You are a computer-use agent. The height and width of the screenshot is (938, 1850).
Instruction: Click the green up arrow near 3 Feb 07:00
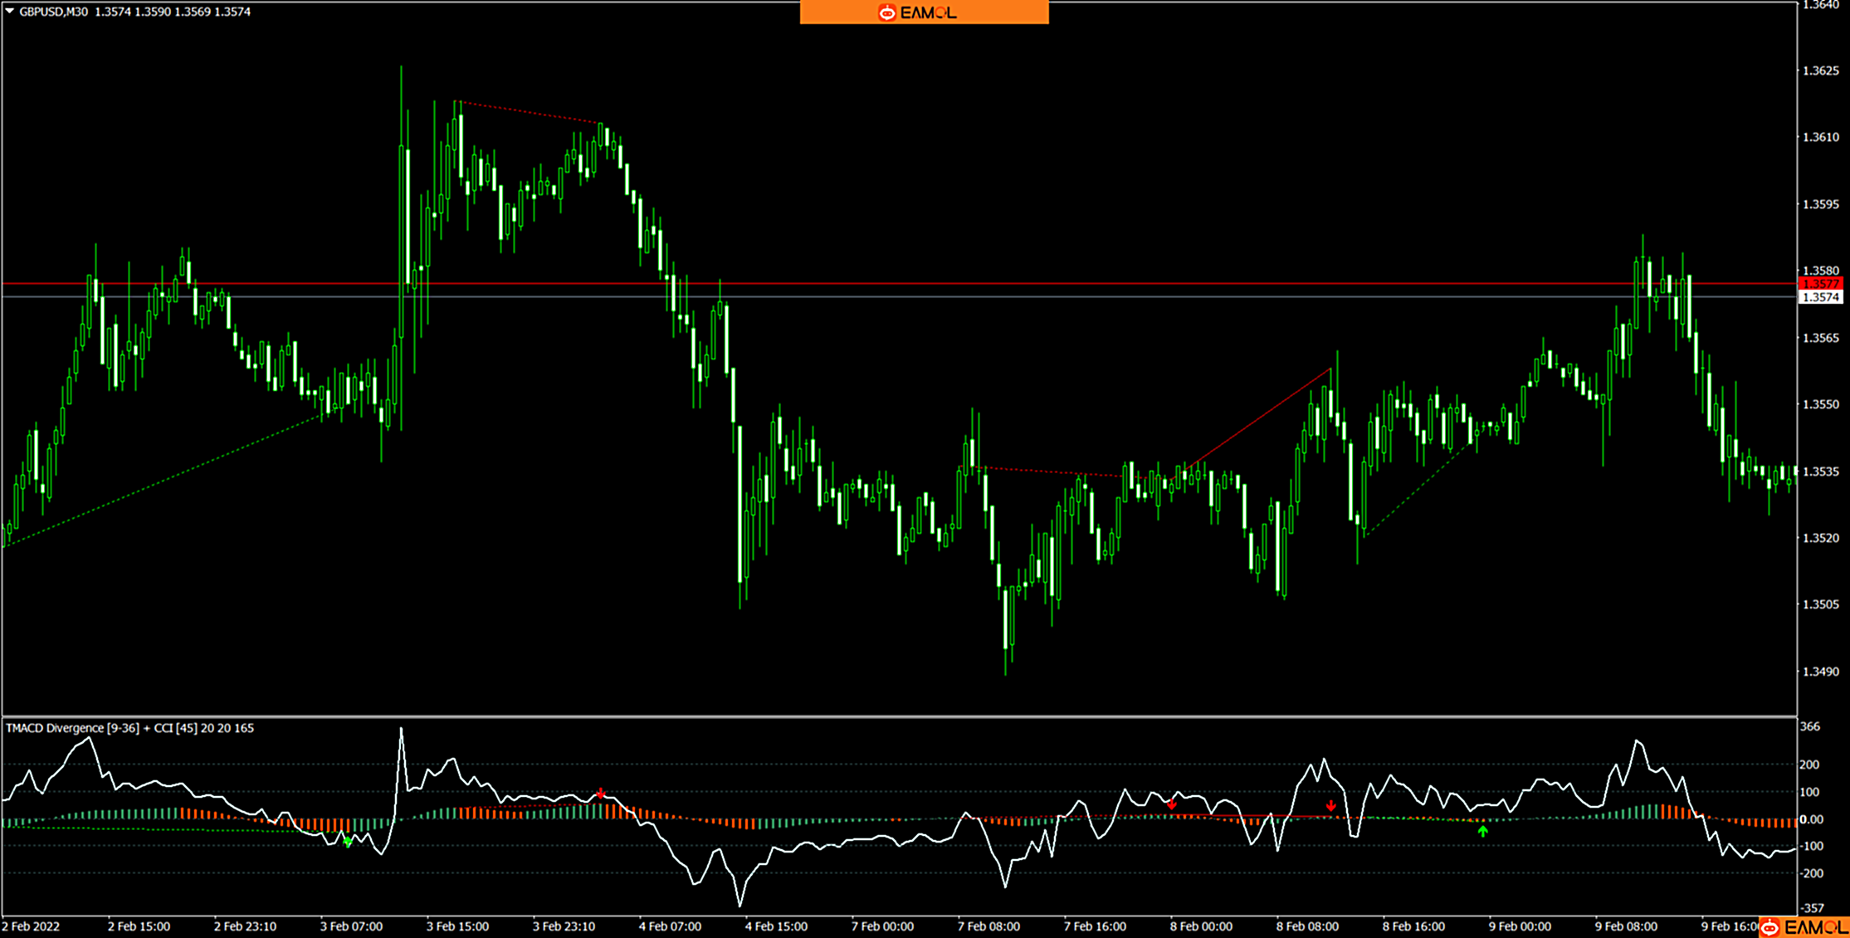click(348, 842)
